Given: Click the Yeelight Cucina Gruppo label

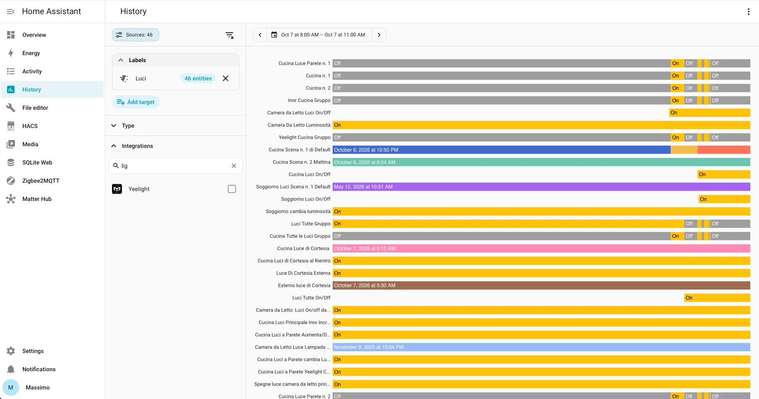Looking at the screenshot, I should tap(304, 138).
